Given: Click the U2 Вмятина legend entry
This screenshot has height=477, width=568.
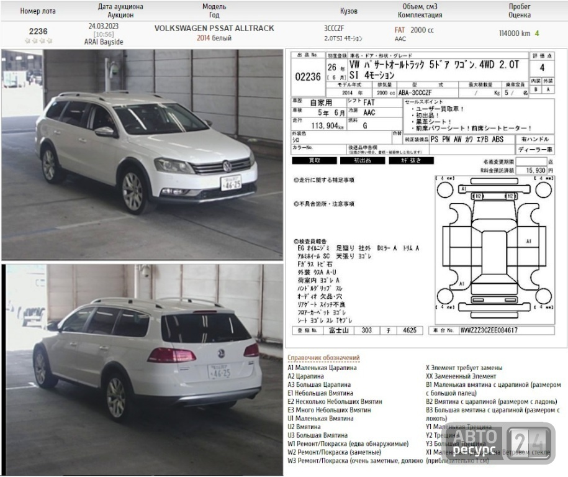Looking at the screenshot, I should point(304,427).
